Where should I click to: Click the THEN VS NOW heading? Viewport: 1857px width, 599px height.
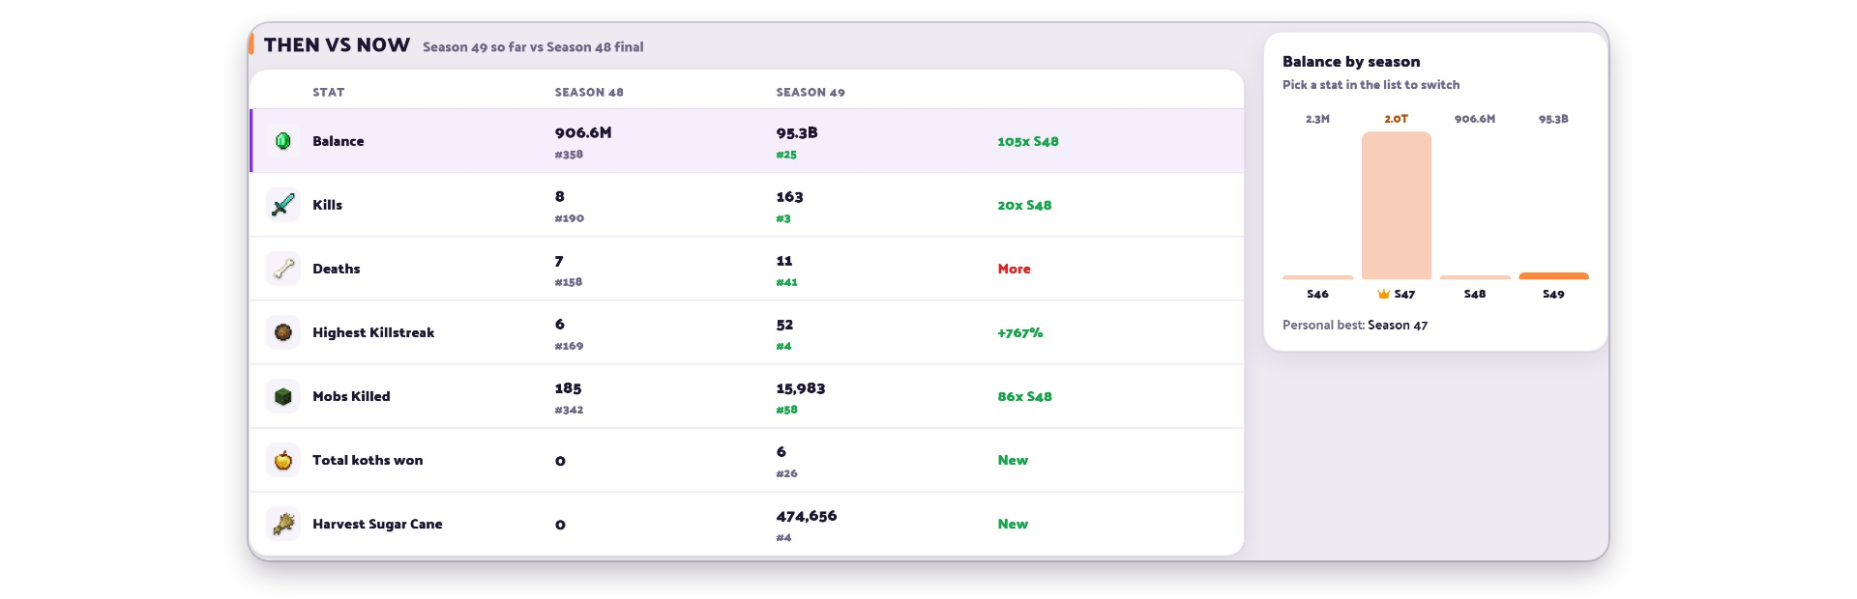337,45
